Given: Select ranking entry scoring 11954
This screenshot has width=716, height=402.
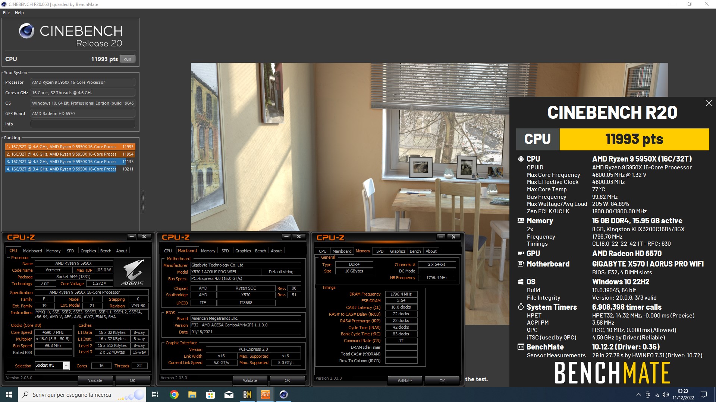Looking at the screenshot, I should (70, 154).
